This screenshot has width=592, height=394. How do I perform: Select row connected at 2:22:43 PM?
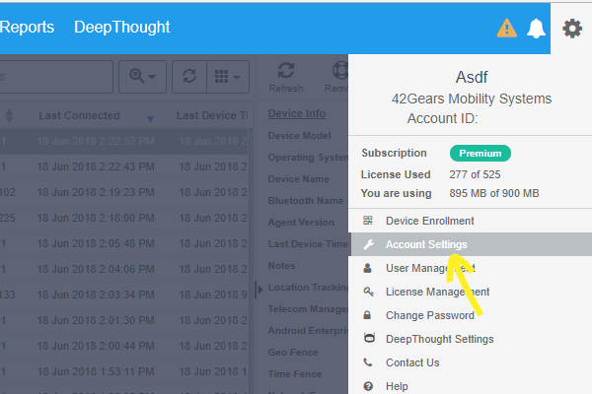[x=124, y=166]
